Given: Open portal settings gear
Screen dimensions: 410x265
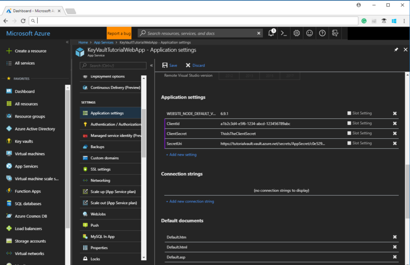Looking at the screenshot, I should [297, 33].
